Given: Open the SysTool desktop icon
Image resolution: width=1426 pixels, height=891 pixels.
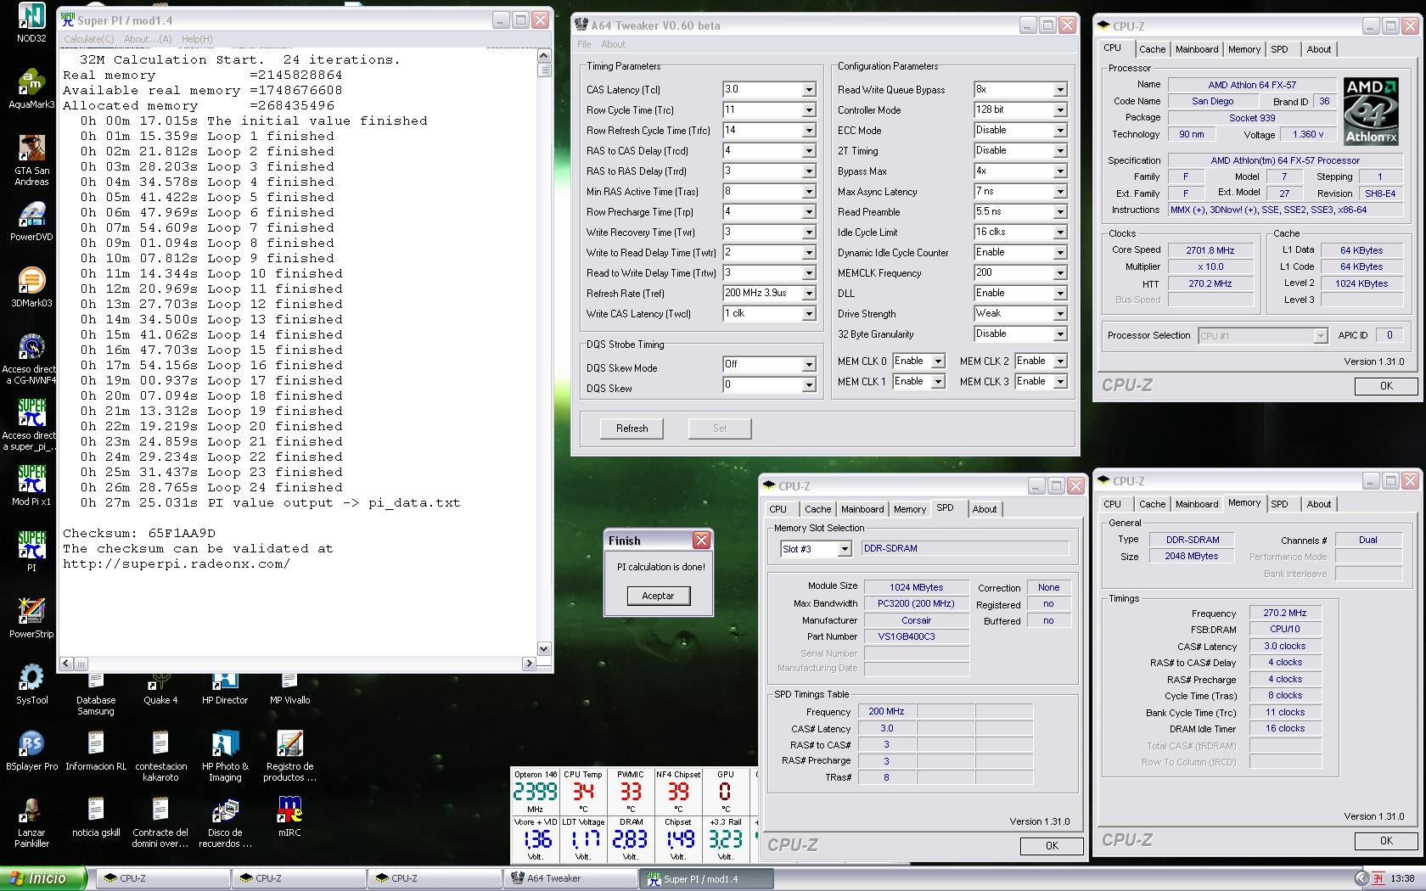Looking at the screenshot, I should click(x=31, y=685).
